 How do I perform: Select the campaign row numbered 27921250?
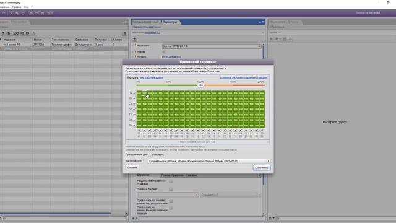tap(64, 45)
